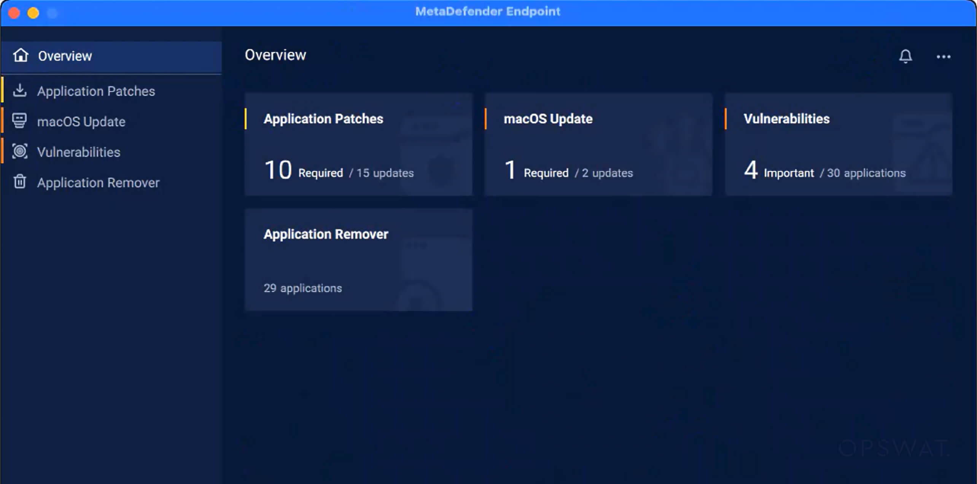Select macOS Update in the sidebar
The height and width of the screenshot is (484, 977).
click(x=81, y=121)
